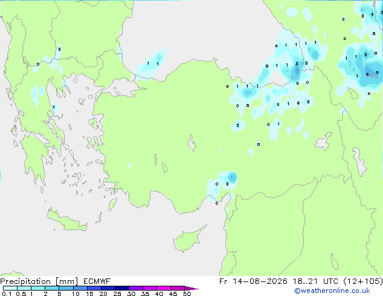Click the '4' precipitation value on the map
The width and height of the screenshot is (383, 296).
point(372,14)
